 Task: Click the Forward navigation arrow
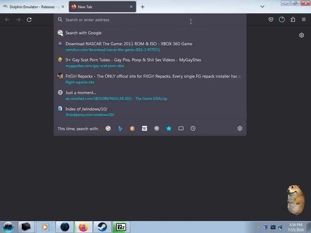tap(18, 20)
